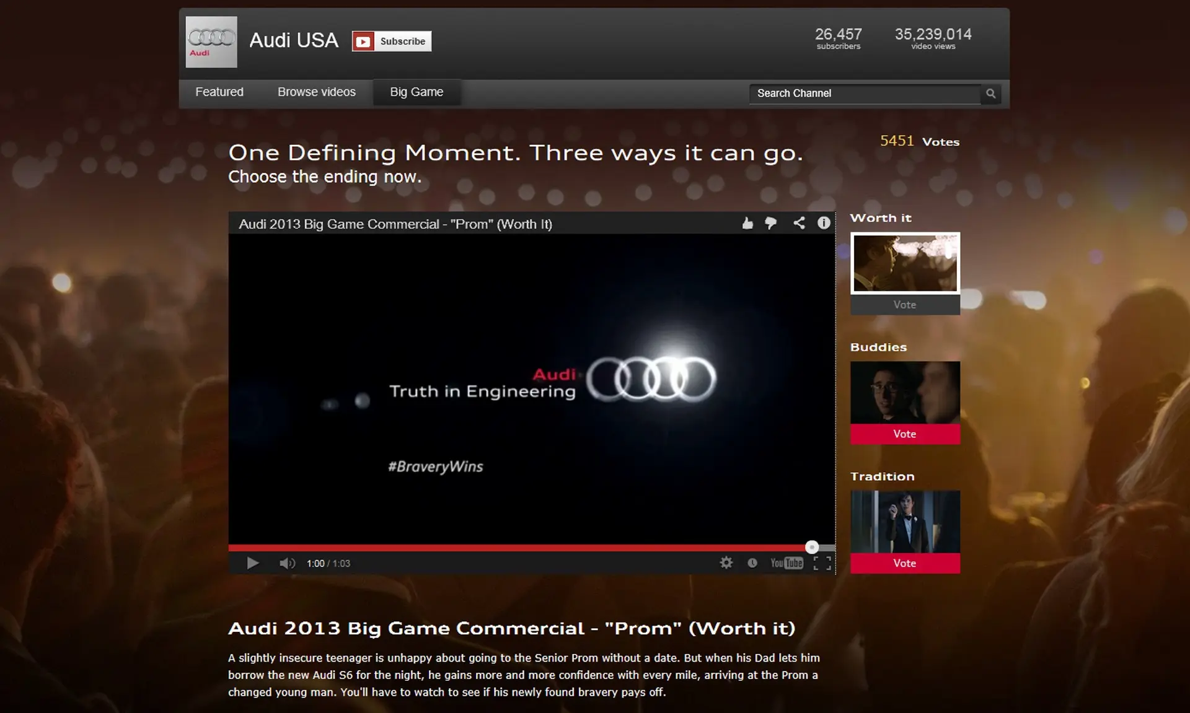The image size is (1190, 713).
Task: Vote for the Worth it ending
Action: coord(905,305)
